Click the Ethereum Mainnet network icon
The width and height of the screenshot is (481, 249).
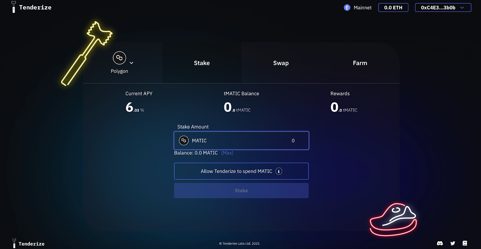347,7
